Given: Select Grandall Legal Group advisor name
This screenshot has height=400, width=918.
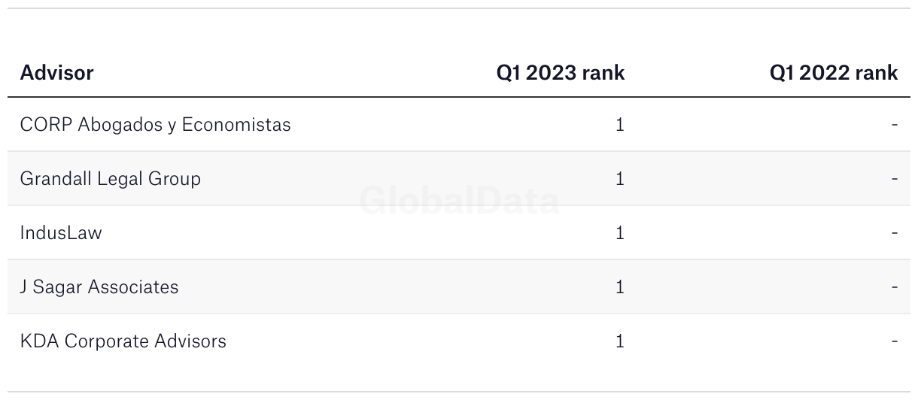Looking at the screenshot, I should (111, 179).
